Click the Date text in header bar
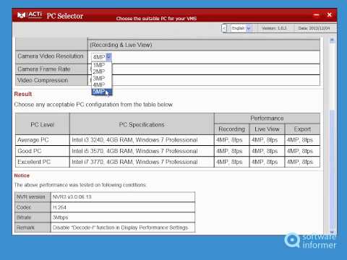Viewport: 347px width, 260px height. coord(314,28)
